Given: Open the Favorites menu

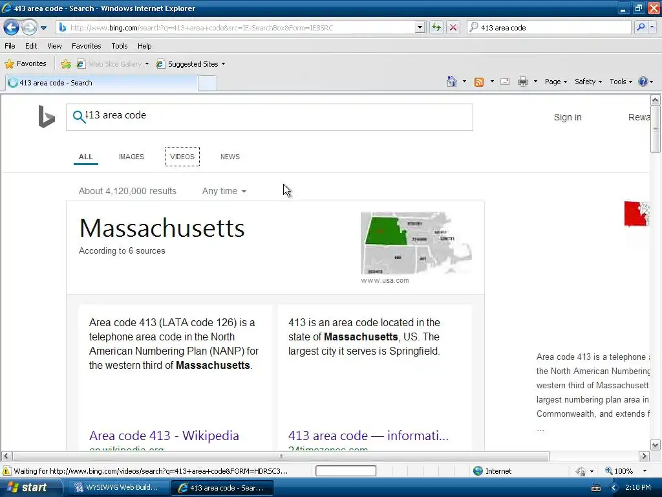Looking at the screenshot, I should [x=86, y=46].
